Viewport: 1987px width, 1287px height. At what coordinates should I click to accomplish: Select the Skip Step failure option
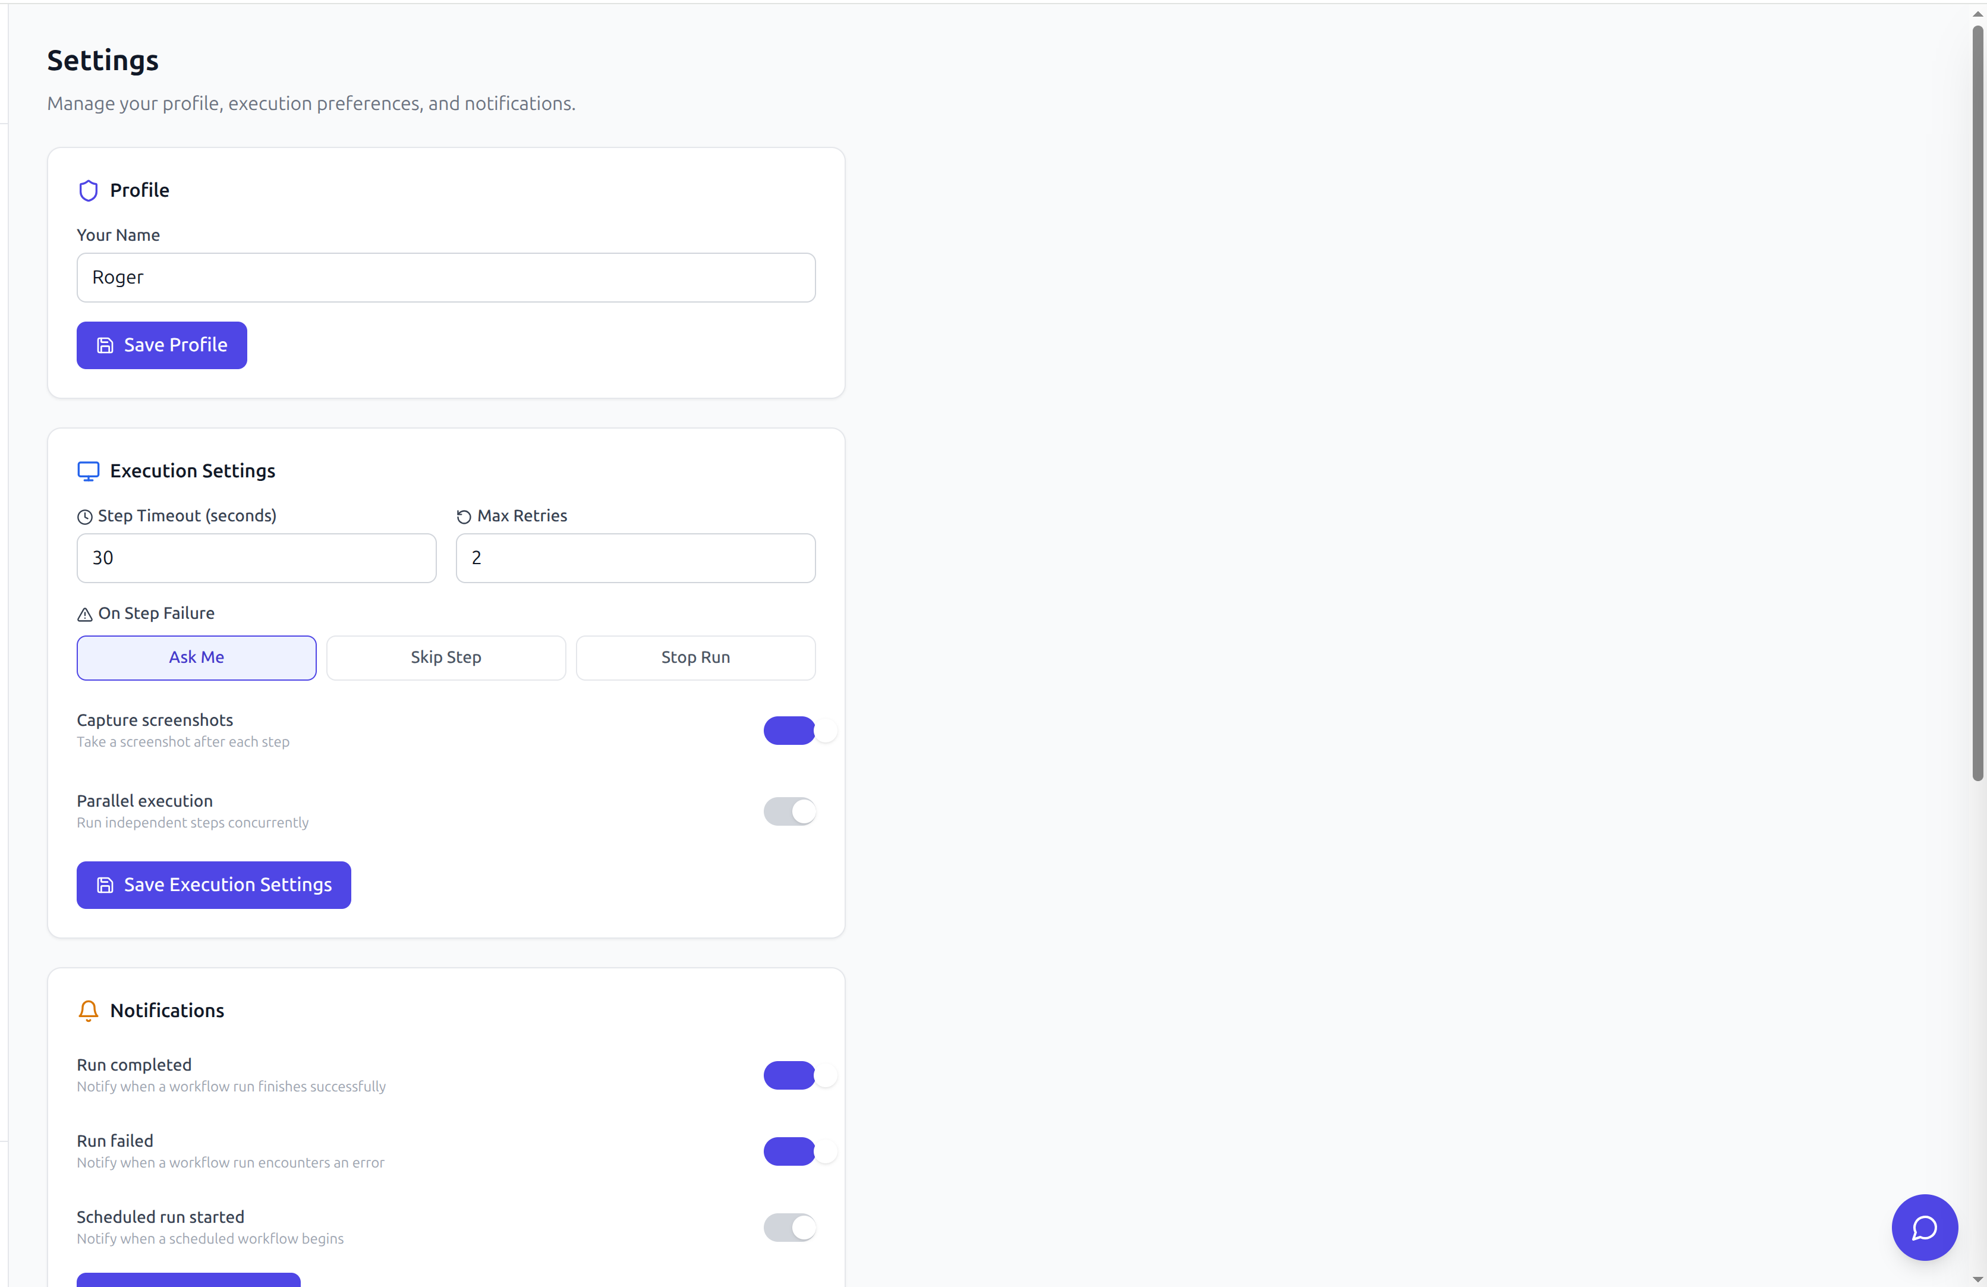(x=446, y=657)
